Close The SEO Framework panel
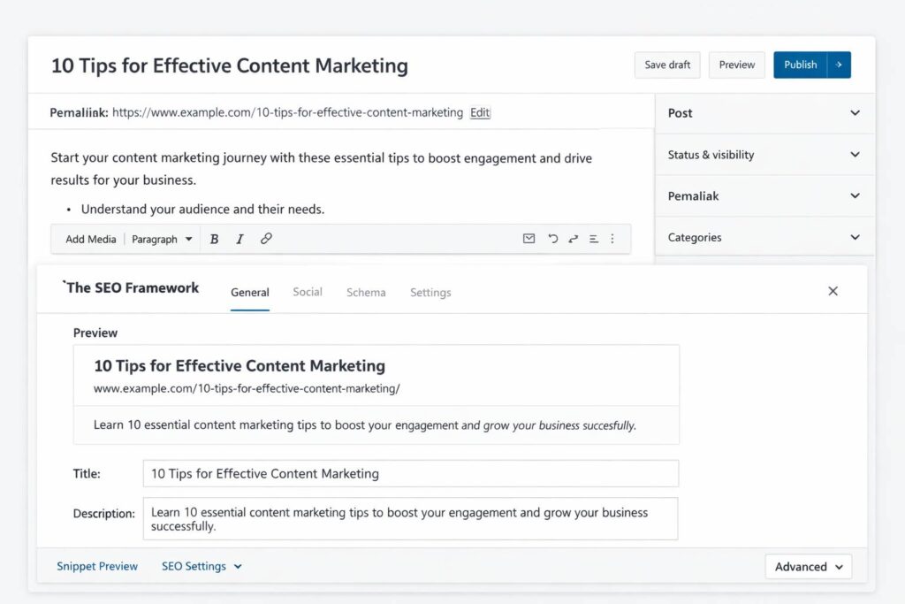Viewport: 905px width, 604px height. pyautogui.click(x=833, y=291)
